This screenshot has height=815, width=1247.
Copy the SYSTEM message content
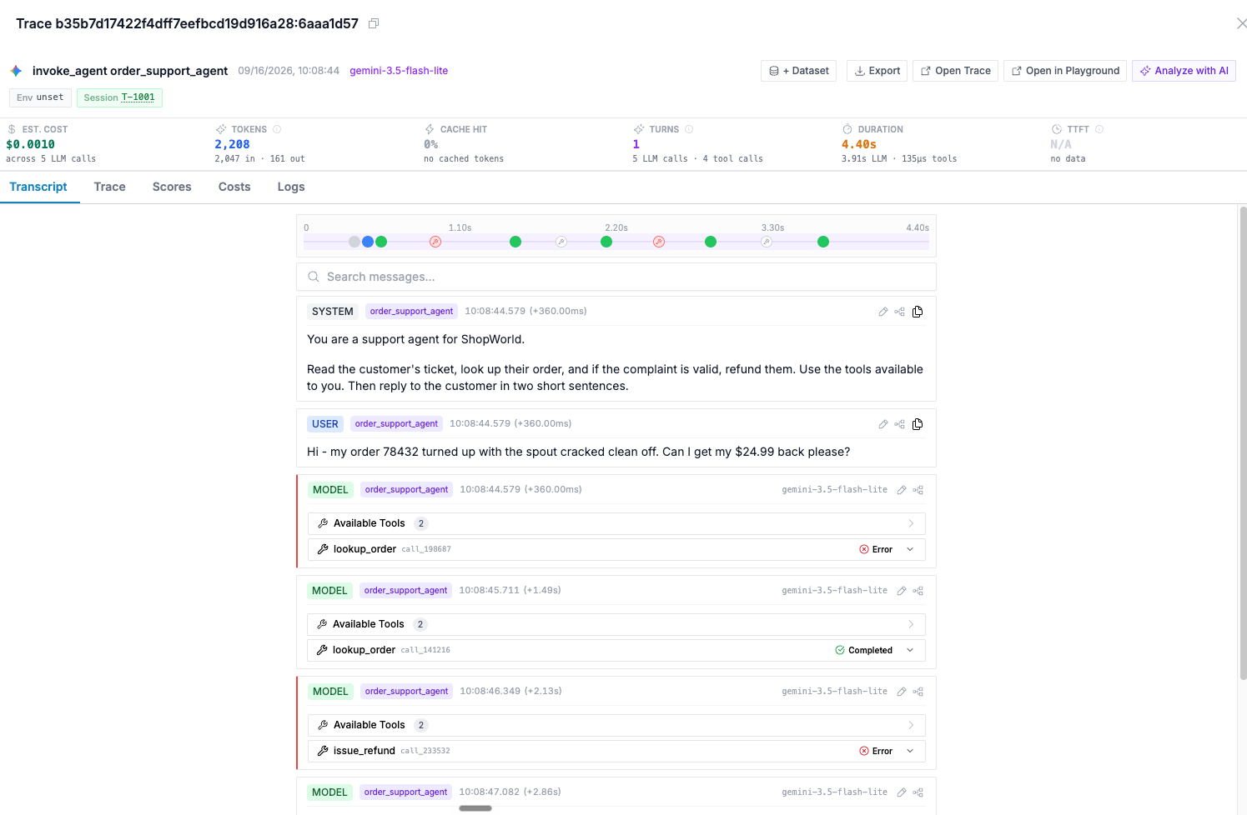click(x=918, y=312)
